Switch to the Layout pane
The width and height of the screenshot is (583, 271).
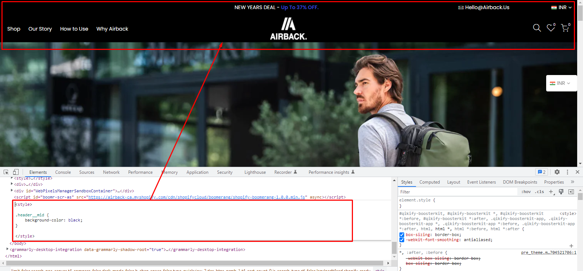coord(454,182)
